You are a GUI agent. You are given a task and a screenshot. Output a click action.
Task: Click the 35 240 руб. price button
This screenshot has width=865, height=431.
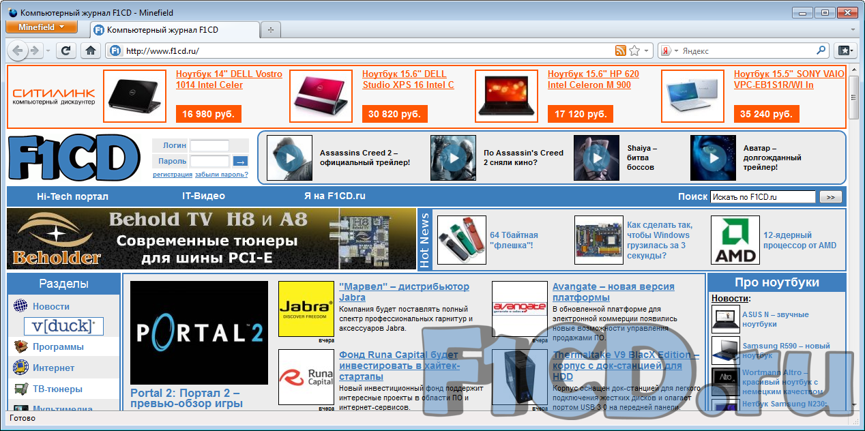click(766, 114)
